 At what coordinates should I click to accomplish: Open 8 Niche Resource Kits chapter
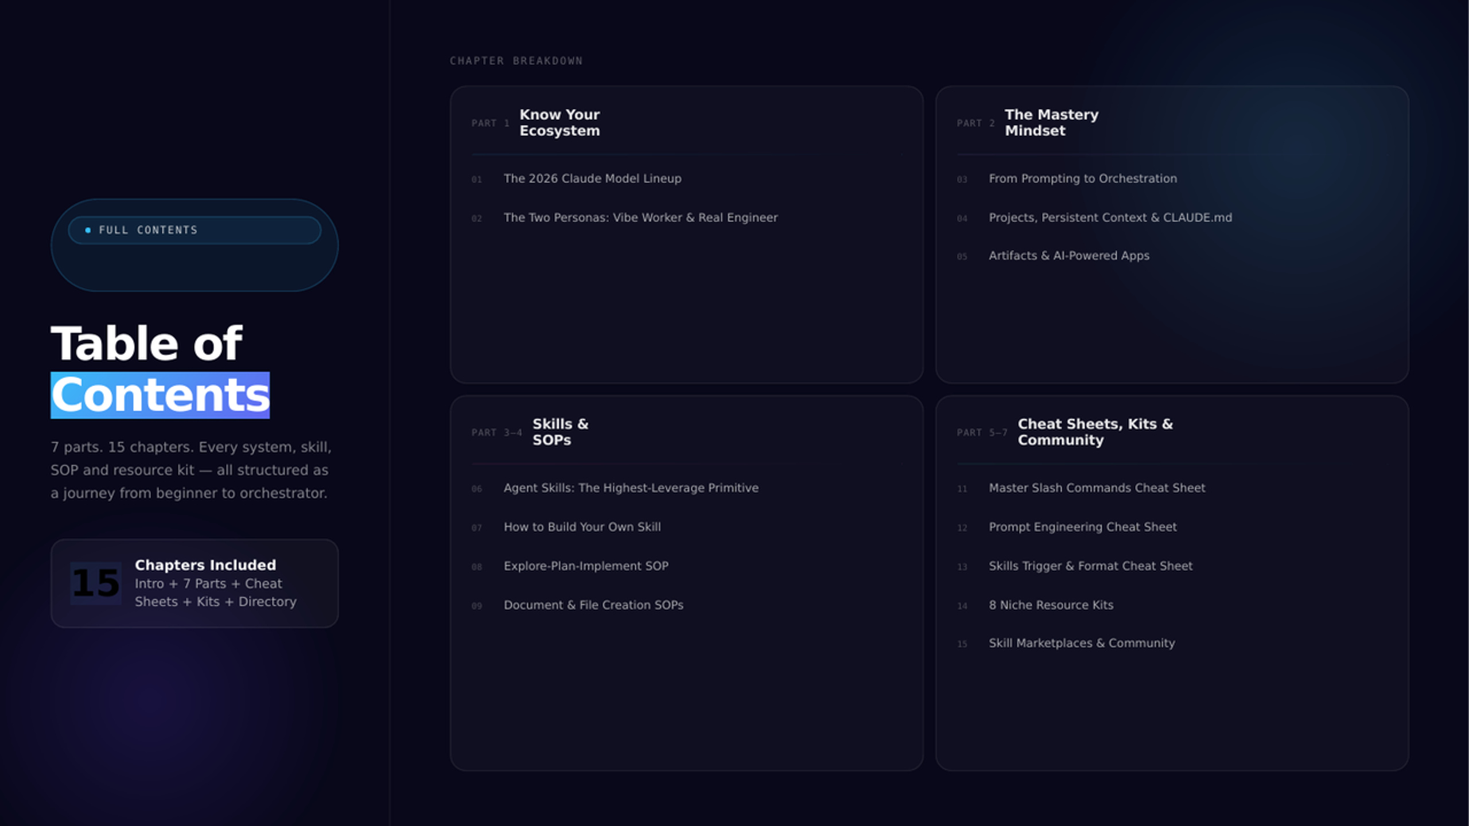click(x=1051, y=605)
